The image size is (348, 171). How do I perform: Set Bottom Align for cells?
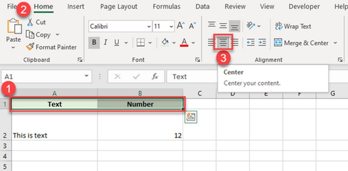coord(234,26)
